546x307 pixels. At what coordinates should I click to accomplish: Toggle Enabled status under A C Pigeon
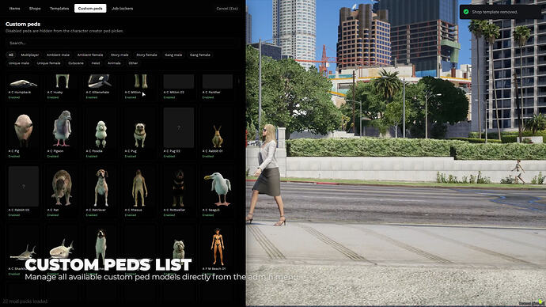pos(53,157)
